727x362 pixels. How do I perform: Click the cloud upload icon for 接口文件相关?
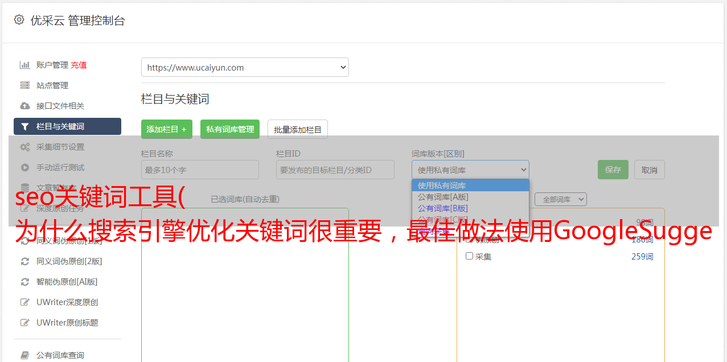[x=25, y=106]
